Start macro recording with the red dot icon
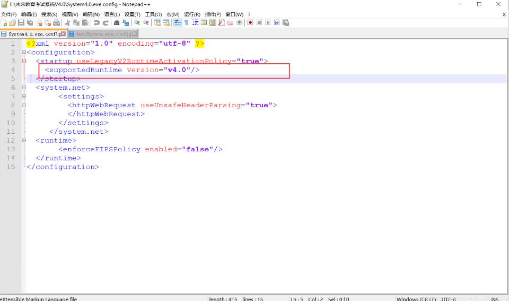Viewport: 510px width, 301px height. coord(250,23)
